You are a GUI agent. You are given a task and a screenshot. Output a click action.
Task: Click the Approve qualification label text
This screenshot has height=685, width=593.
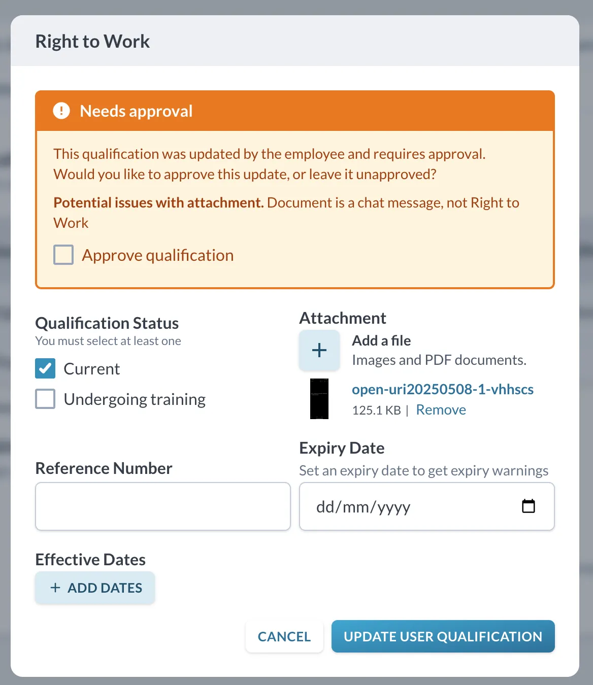[x=158, y=255]
